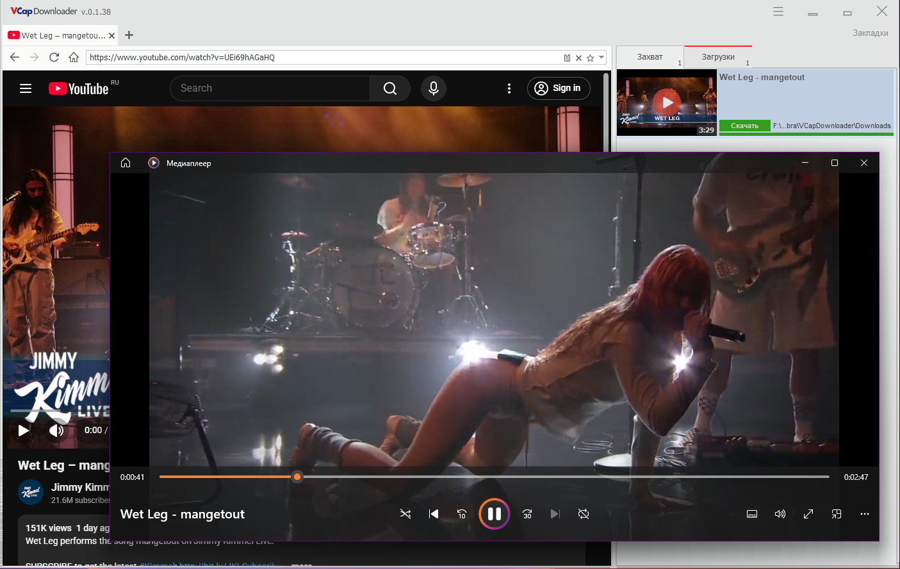900x569 pixels.
Task: Click the YouTube Sign in button
Action: coord(559,88)
